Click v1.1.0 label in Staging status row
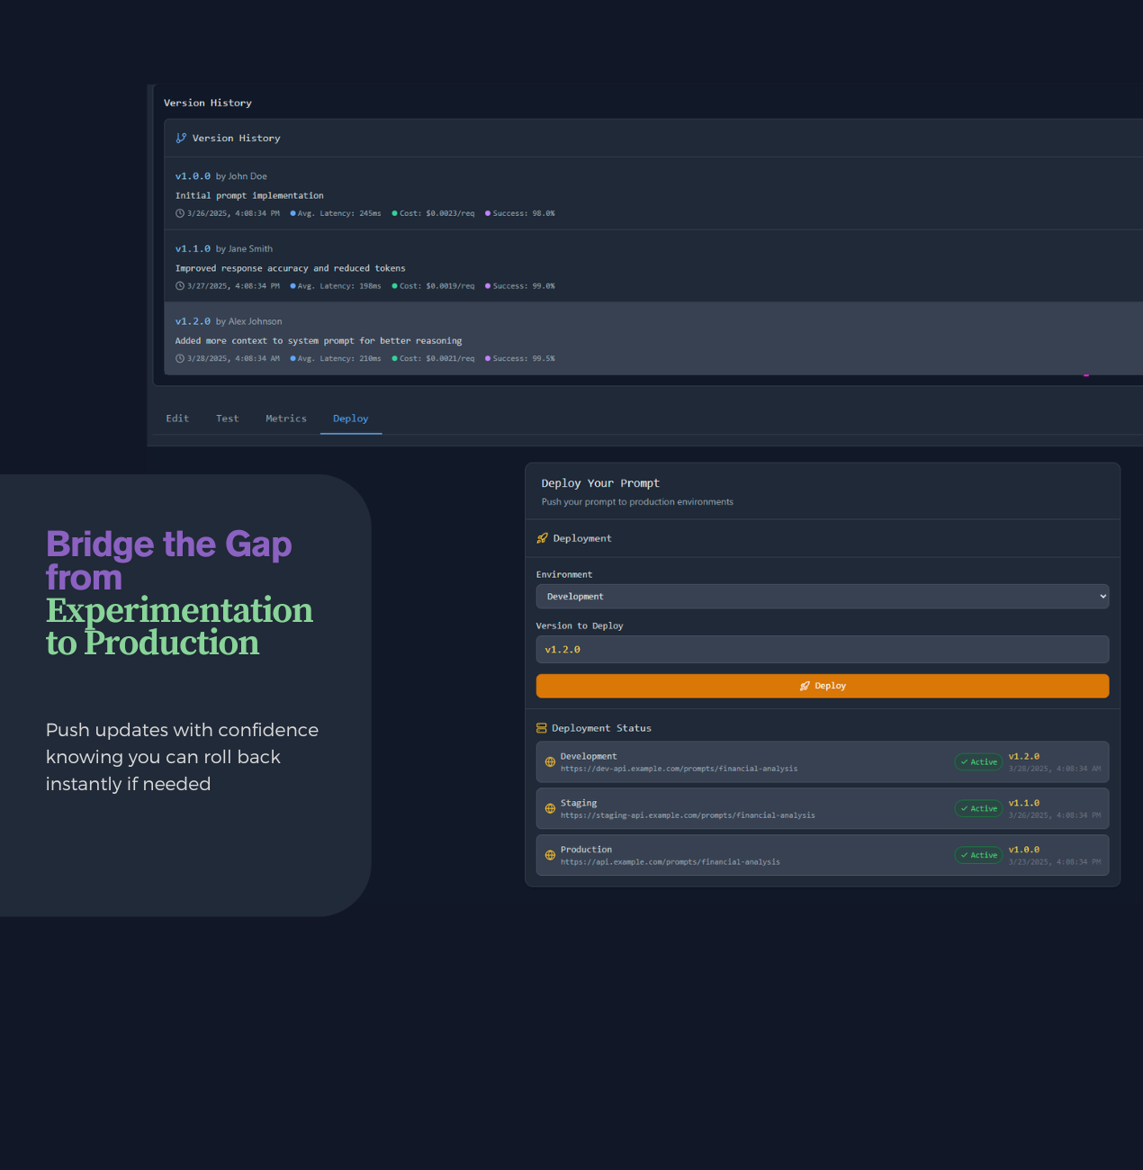The width and height of the screenshot is (1143, 1170). click(1024, 803)
